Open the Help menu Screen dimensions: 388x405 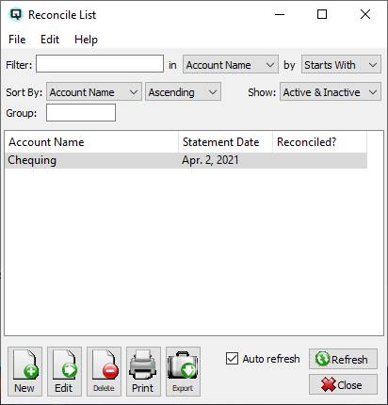coord(86,40)
